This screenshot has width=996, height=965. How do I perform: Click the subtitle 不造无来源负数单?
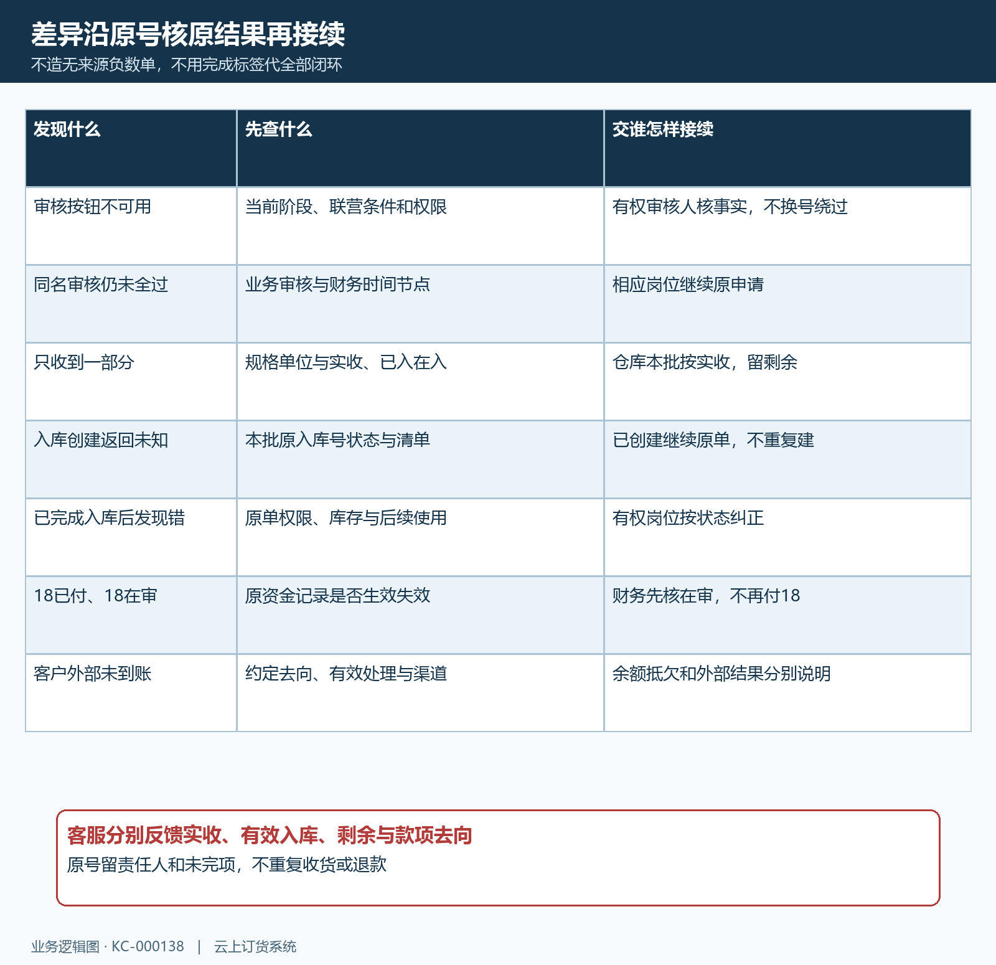[93, 65]
